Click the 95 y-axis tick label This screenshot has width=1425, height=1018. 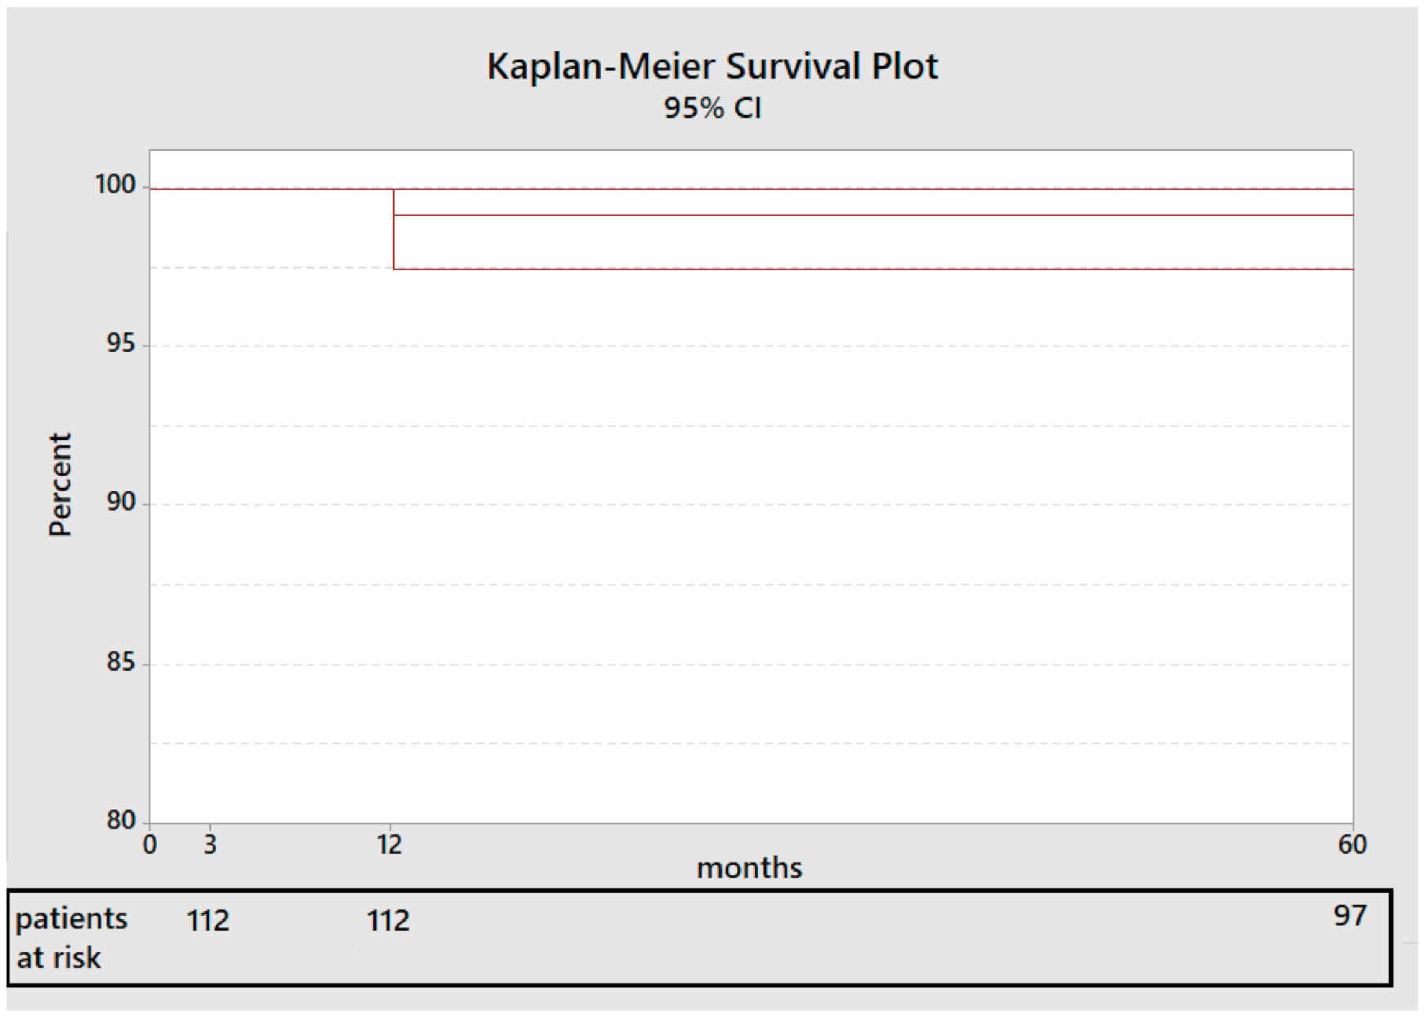pos(121,344)
